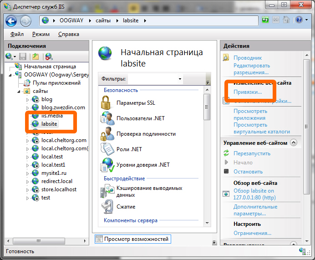315x260 pixels.
Task: Open the help question mark icon
Action: pyautogui.click(x=299, y=20)
